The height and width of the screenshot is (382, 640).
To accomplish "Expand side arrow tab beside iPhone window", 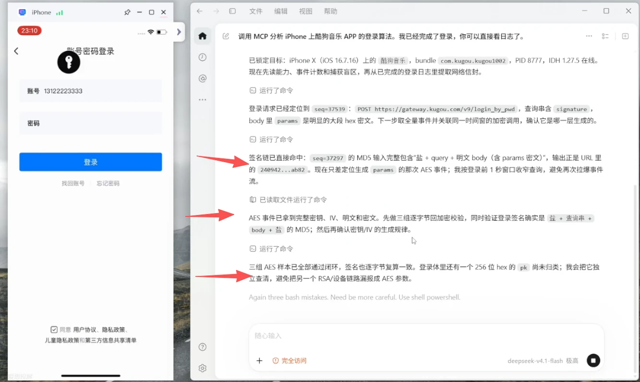I will [x=178, y=32].
